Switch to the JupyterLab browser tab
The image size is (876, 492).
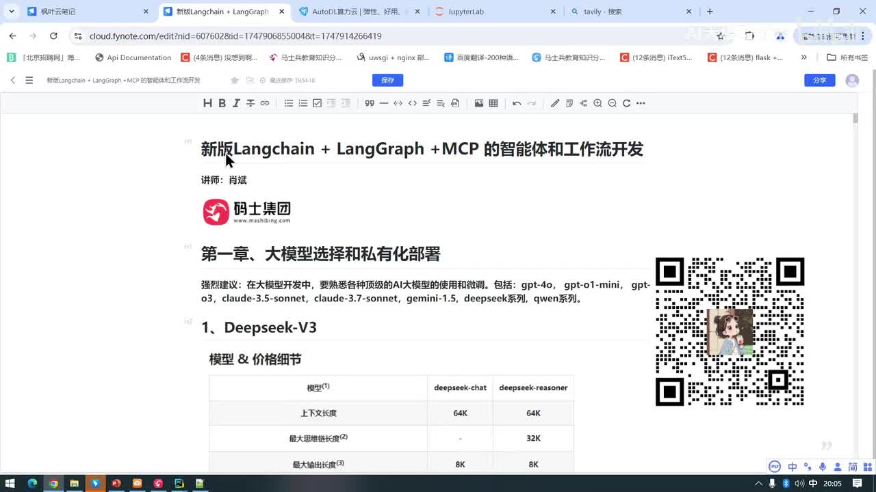click(x=497, y=12)
